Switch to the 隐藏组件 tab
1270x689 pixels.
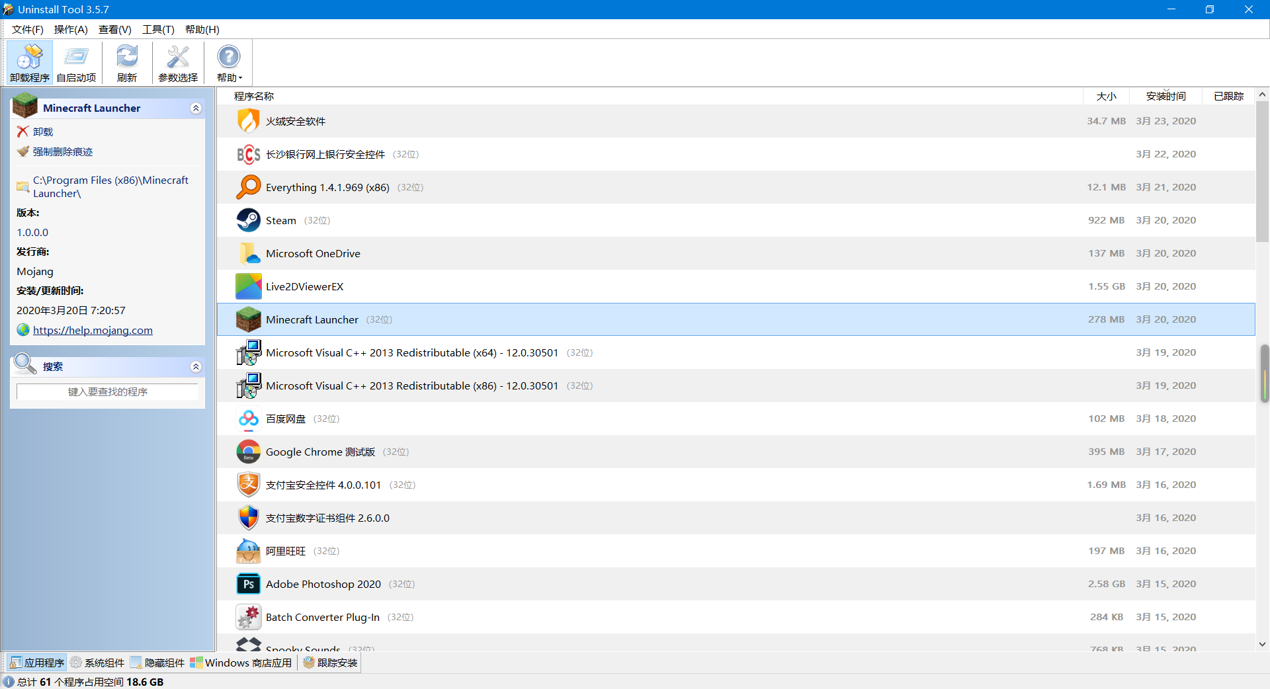tap(157, 663)
